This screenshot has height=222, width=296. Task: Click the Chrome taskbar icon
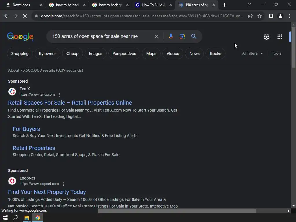pos(38,218)
